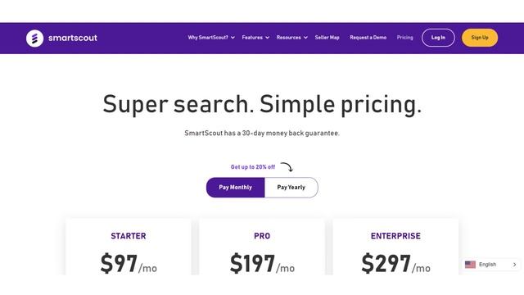The width and height of the screenshot is (524, 295).
Task: Expand the Why SmartScout? dropdown arrow
Action: (x=233, y=38)
